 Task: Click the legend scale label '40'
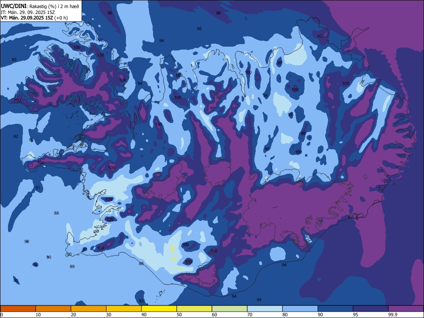144,315
